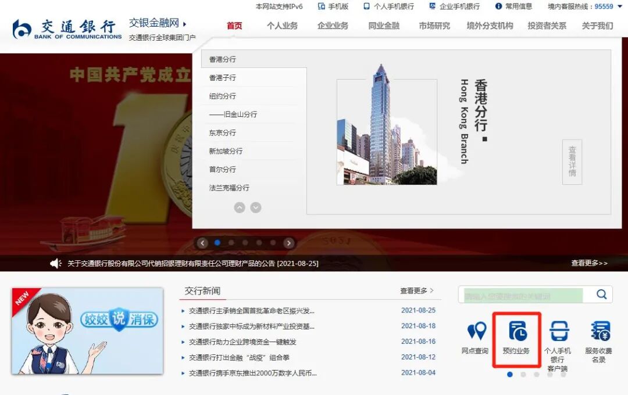The image size is (628, 395).
Task: Open news 交通银行主承销全国首批革命老区振兴发
Action: tap(252, 311)
